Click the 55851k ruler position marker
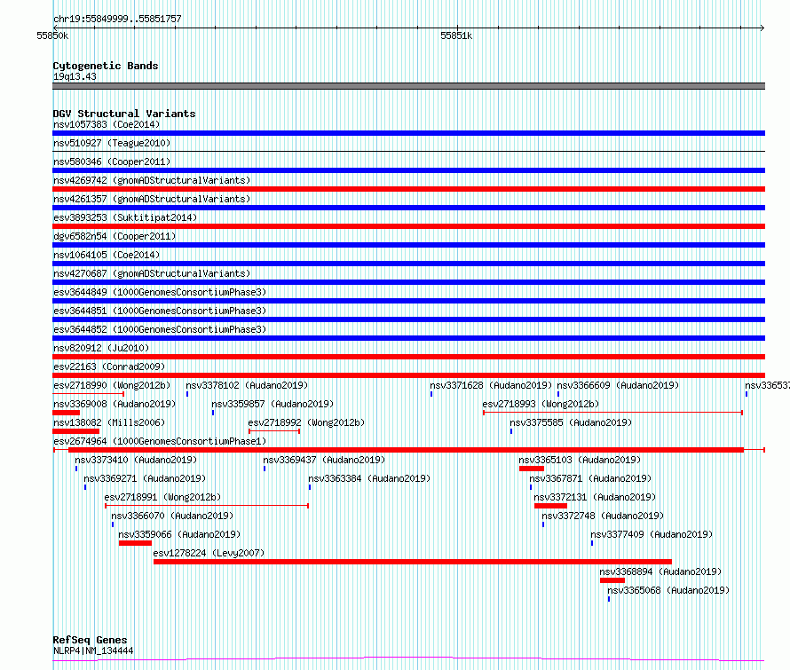 click(x=456, y=36)
